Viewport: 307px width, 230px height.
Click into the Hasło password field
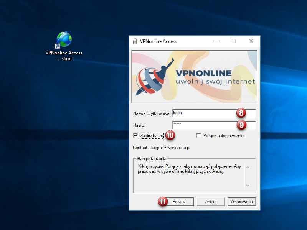(x=214, y=125)
